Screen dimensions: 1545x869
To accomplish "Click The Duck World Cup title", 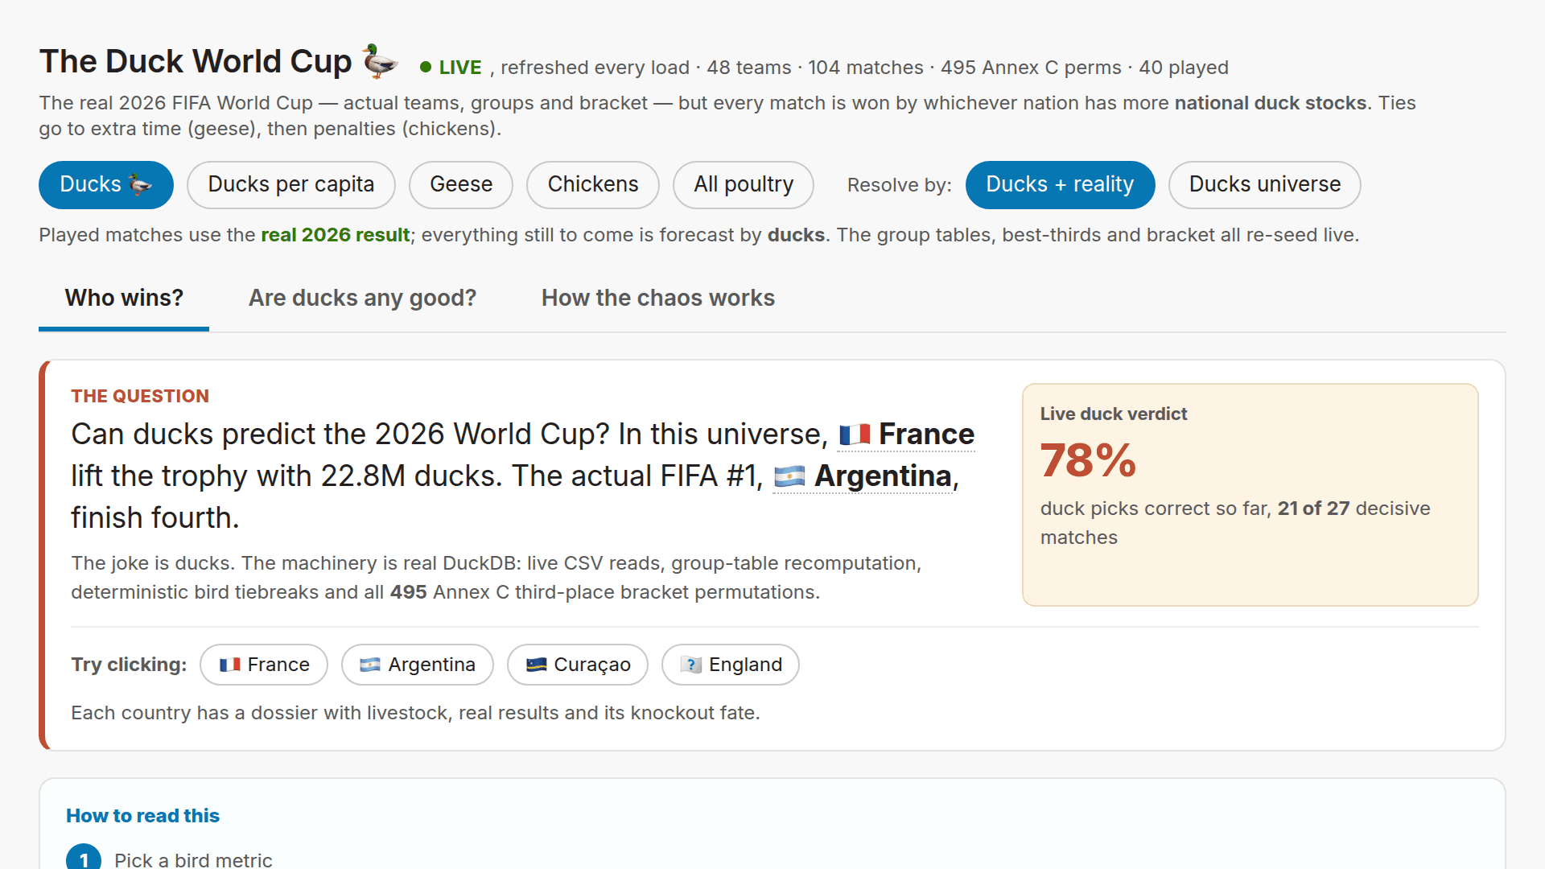I will (196, 62).
